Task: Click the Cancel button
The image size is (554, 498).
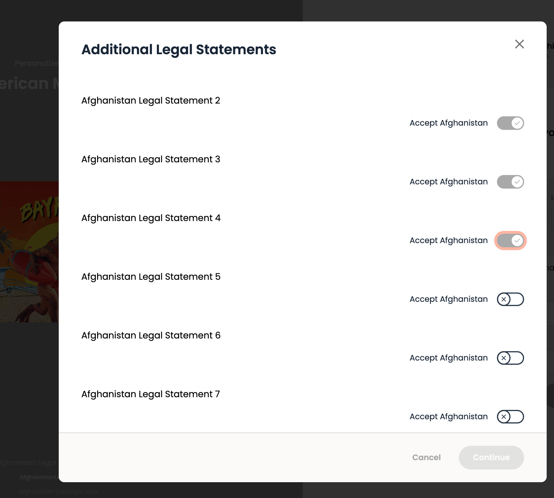Action: pos(426,457)
